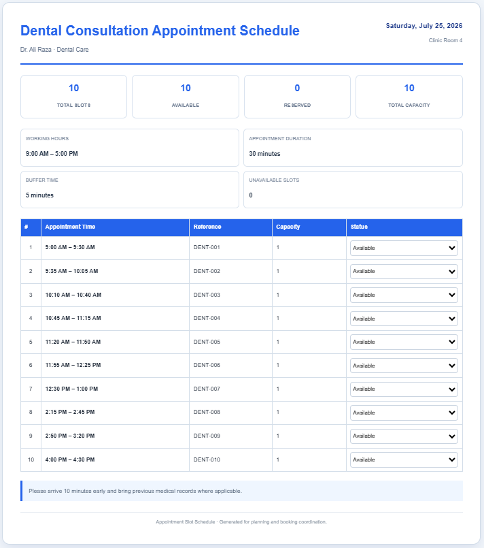The width and height of the screenshot is (484, 548).
Task: Click the Unavailable Slots info box
Action: coord(353,190)
